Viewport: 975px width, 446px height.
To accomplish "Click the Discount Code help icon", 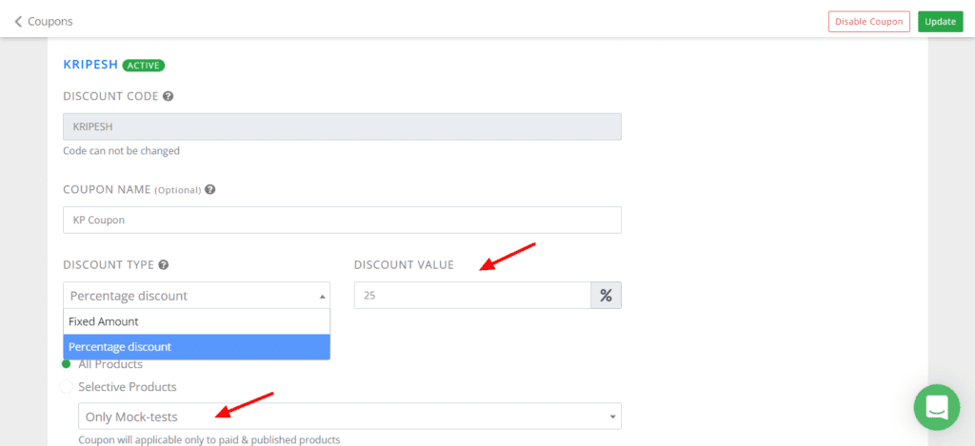I will click(168, 96).
